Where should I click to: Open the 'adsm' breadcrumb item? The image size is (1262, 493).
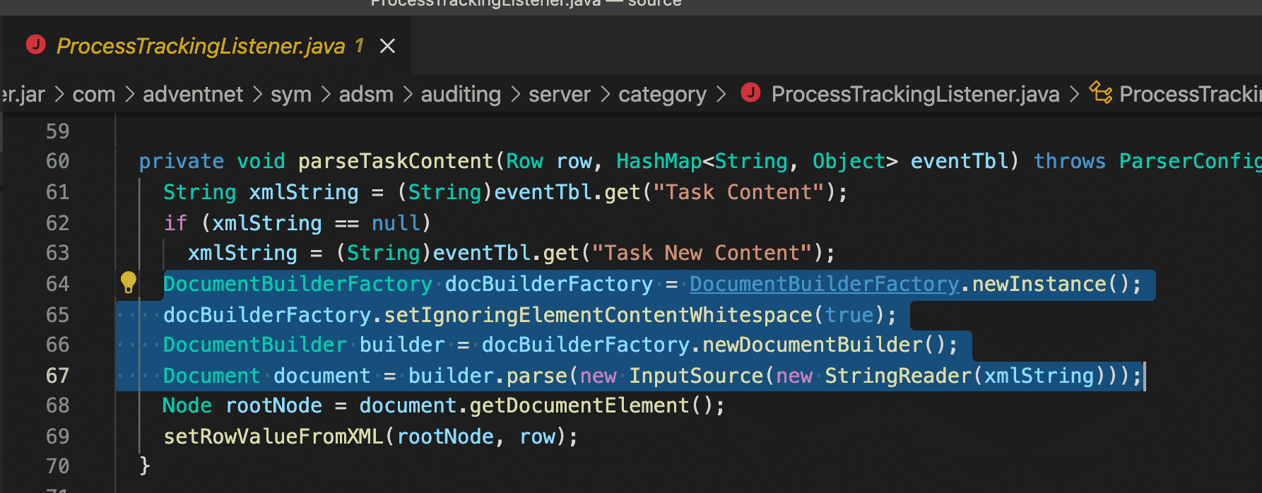(366, 94)
